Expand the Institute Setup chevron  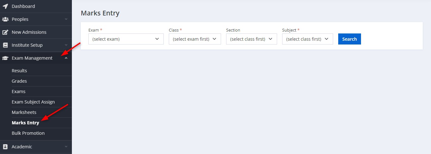click(x=66, y=45)
